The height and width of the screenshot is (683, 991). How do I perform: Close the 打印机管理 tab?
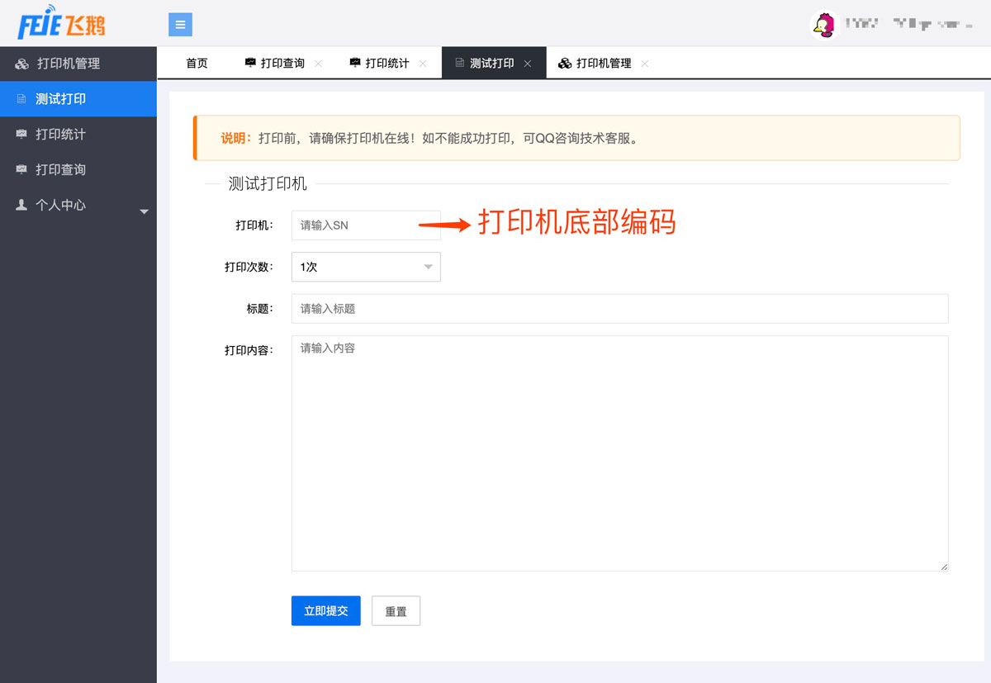pyautogui.click(x=645, y=64)
